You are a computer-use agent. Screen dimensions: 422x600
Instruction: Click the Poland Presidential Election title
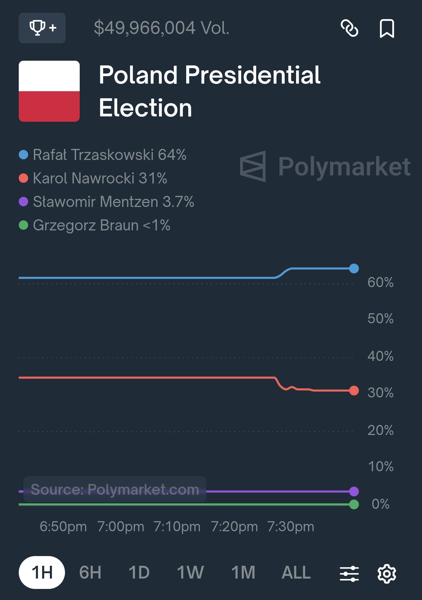pyautogui.click(x=210, y=91)
